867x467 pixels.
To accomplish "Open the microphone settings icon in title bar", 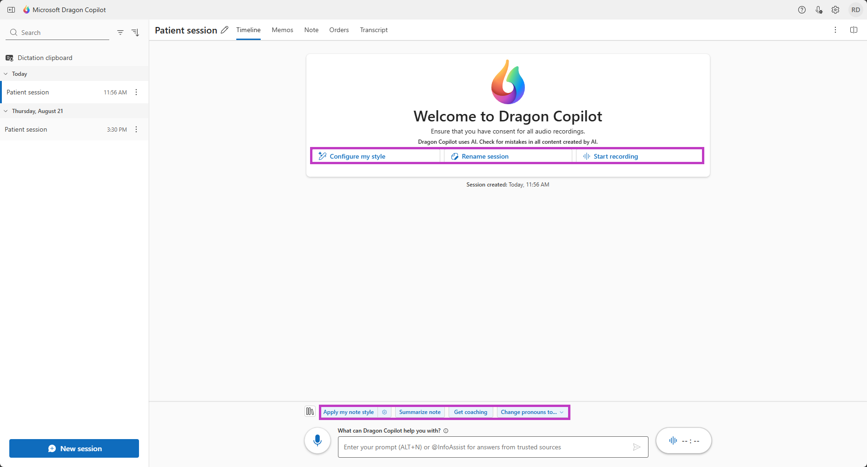I will pos(819,10).
